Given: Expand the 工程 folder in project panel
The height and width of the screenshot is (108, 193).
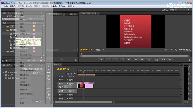Looking at the screenshot, I should point(4,26).
